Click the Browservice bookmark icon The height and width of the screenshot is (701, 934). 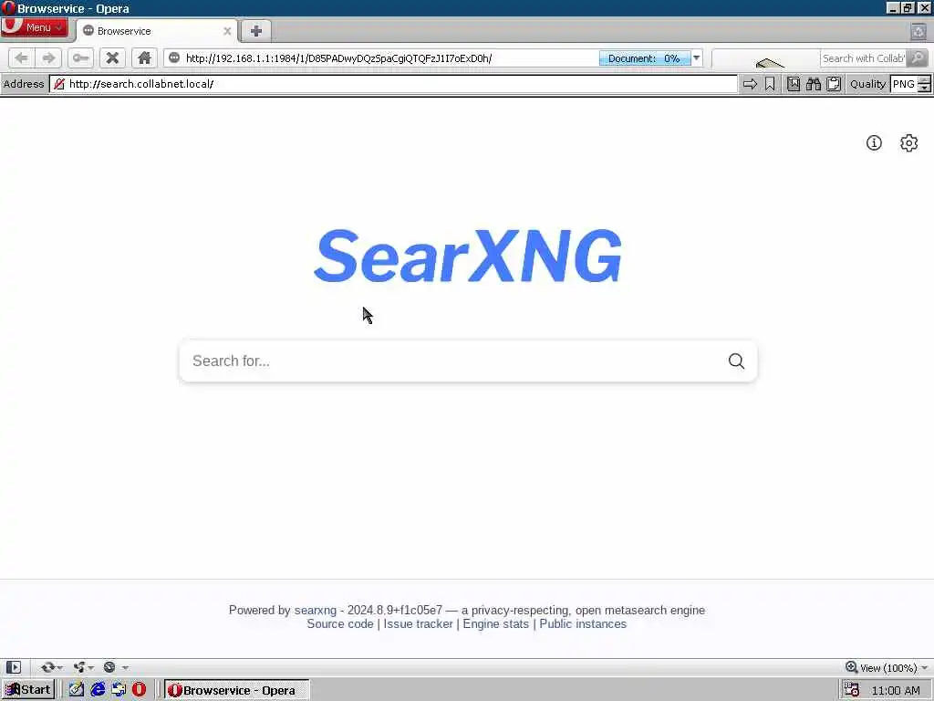770,84
